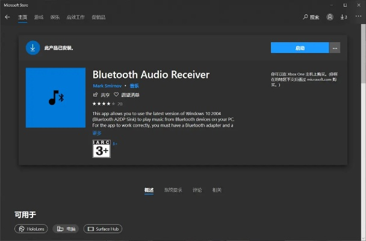
Task: Click the Bluetooth Audio Receiver app tile
Action: pos(55,98)
